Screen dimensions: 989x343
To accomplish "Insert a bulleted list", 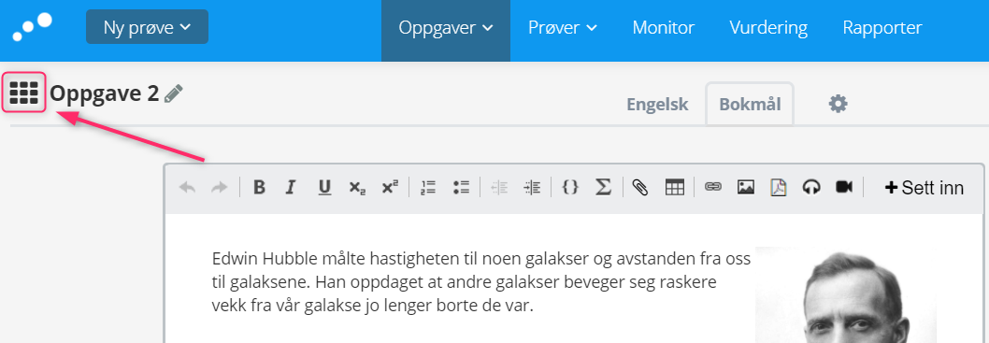I will click(x=462, y=187).
